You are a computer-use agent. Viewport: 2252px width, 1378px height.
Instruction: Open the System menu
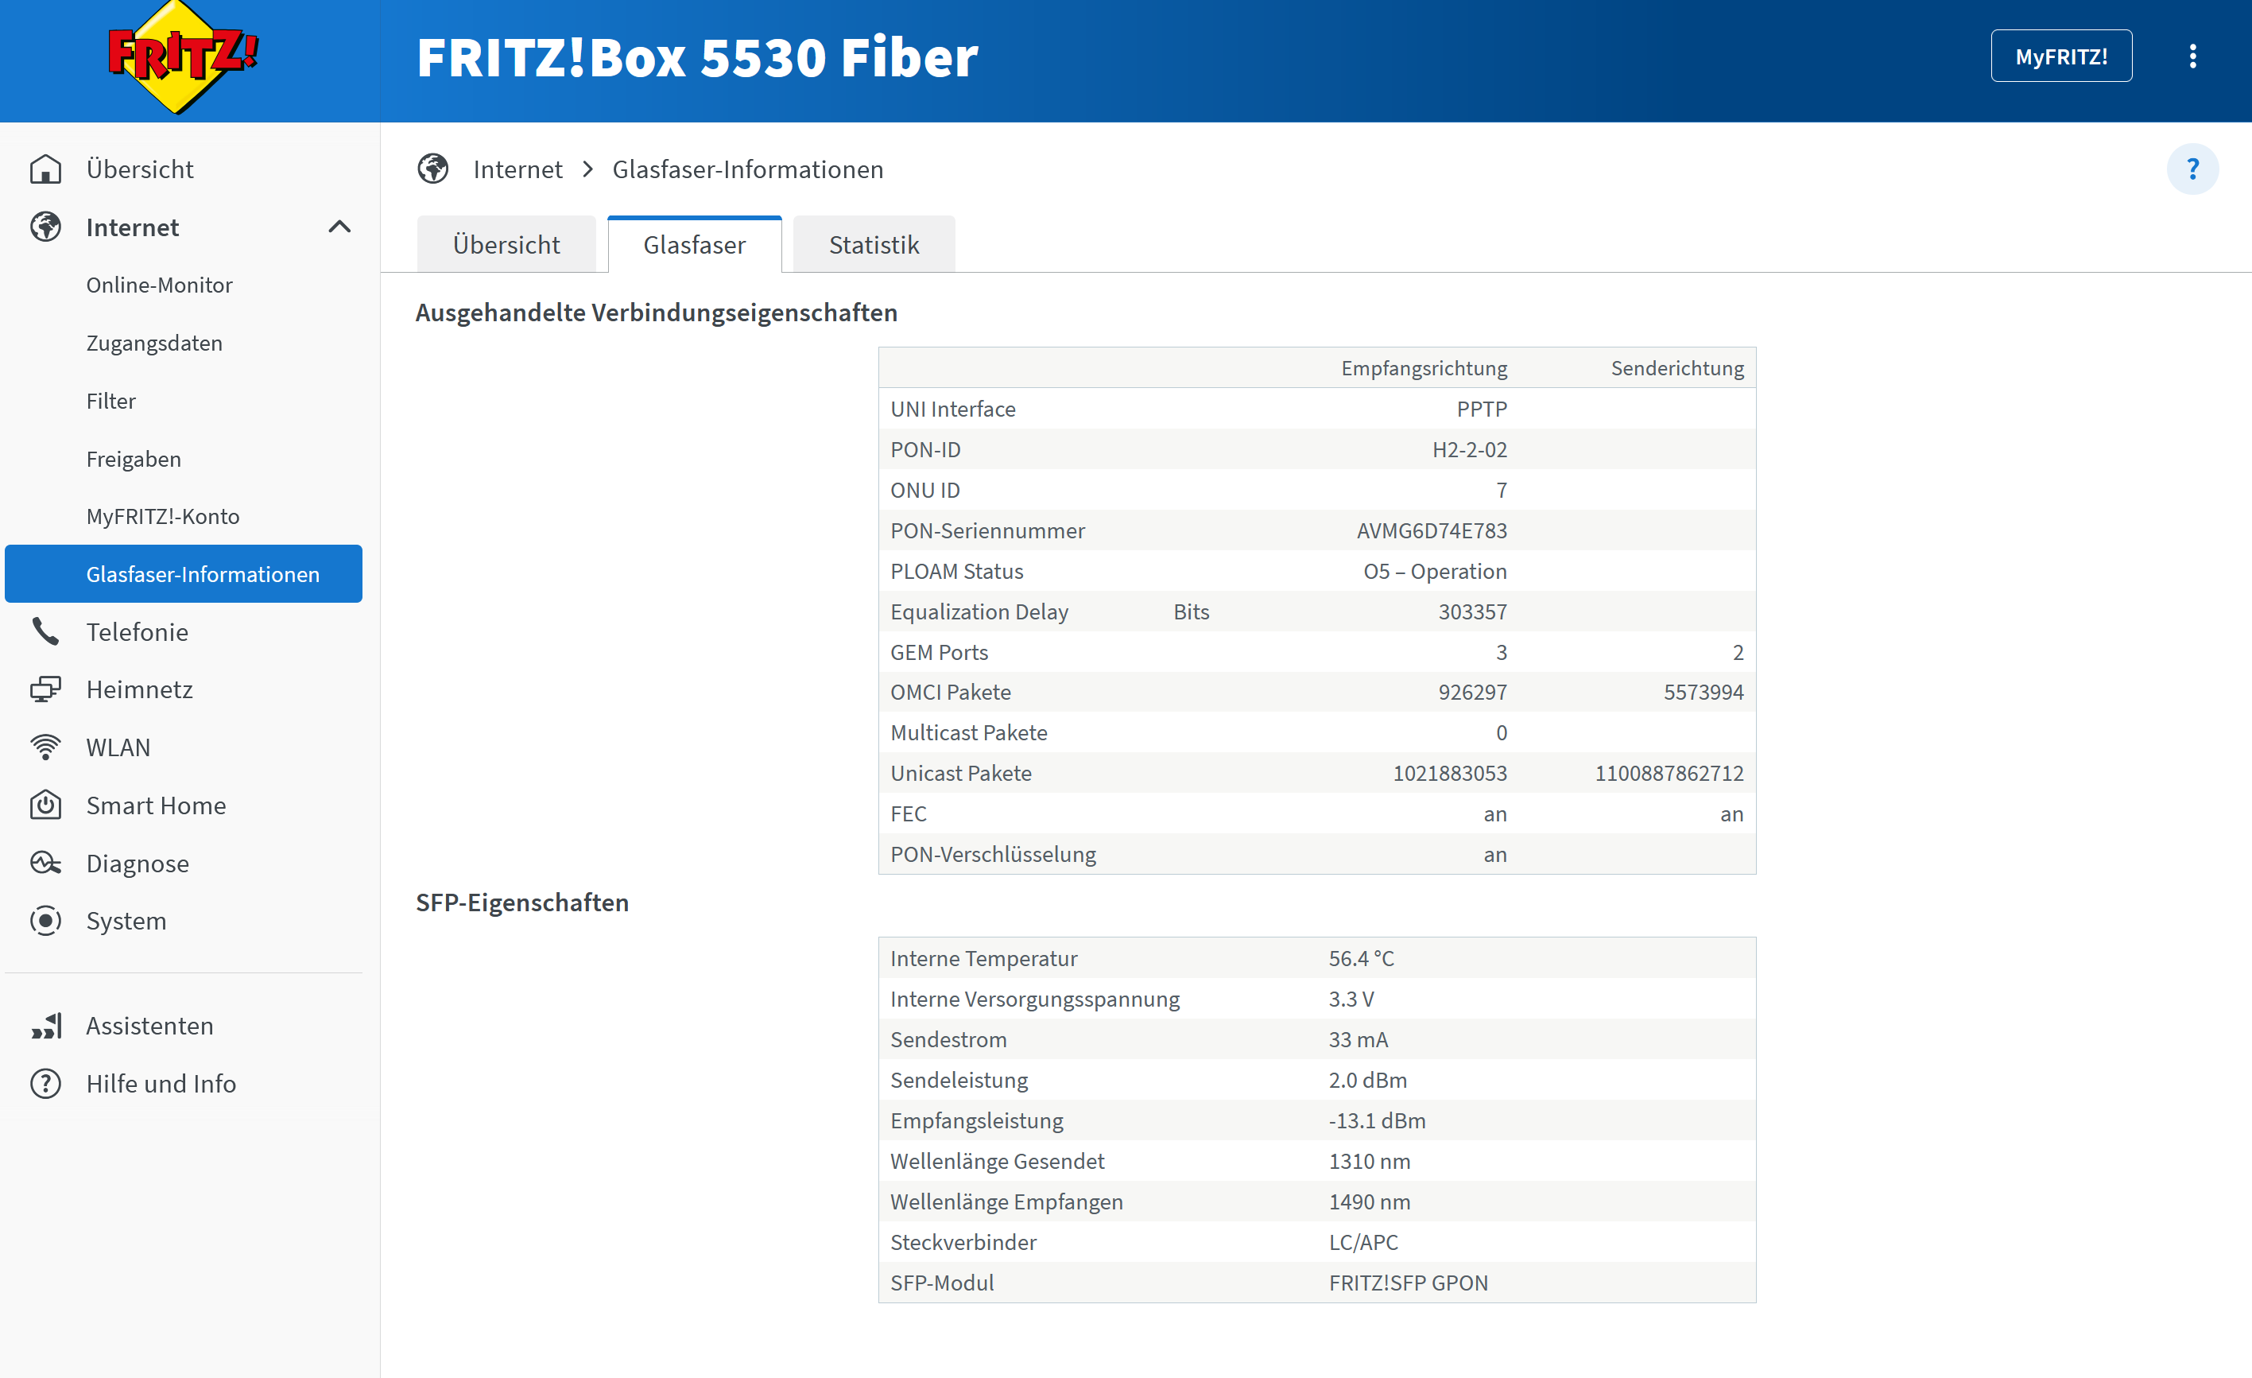[126, 921]
